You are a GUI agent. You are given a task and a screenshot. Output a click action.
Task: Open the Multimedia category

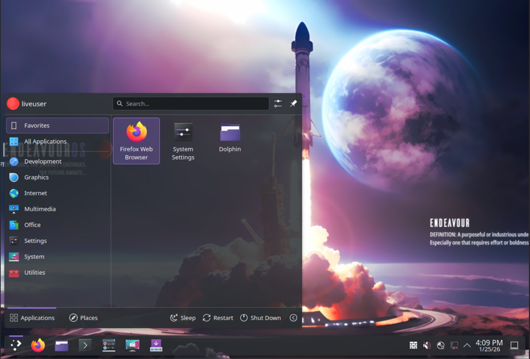(x=57, y=209)
